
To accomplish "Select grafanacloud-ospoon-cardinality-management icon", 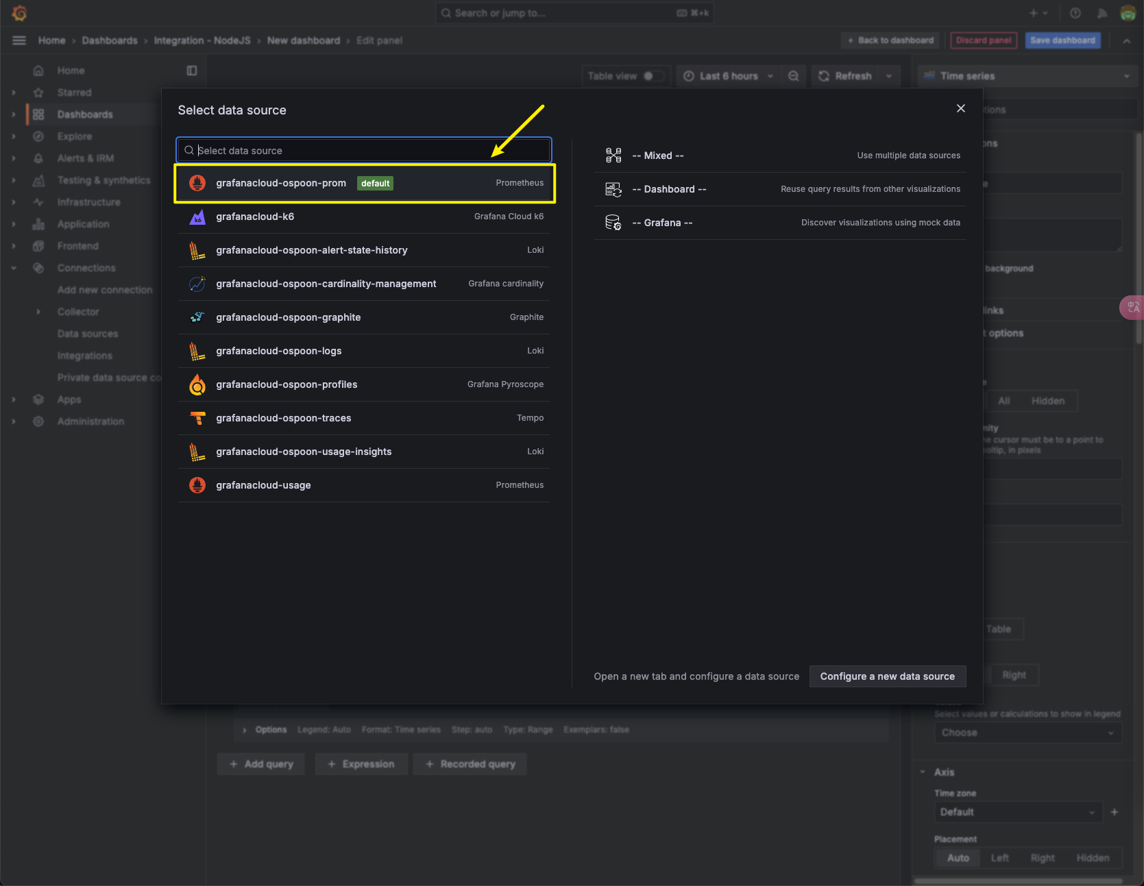I will coord(197,284).
